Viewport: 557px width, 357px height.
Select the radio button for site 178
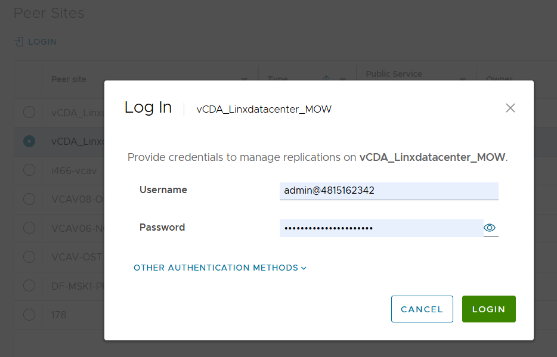(x=29, y=314)
